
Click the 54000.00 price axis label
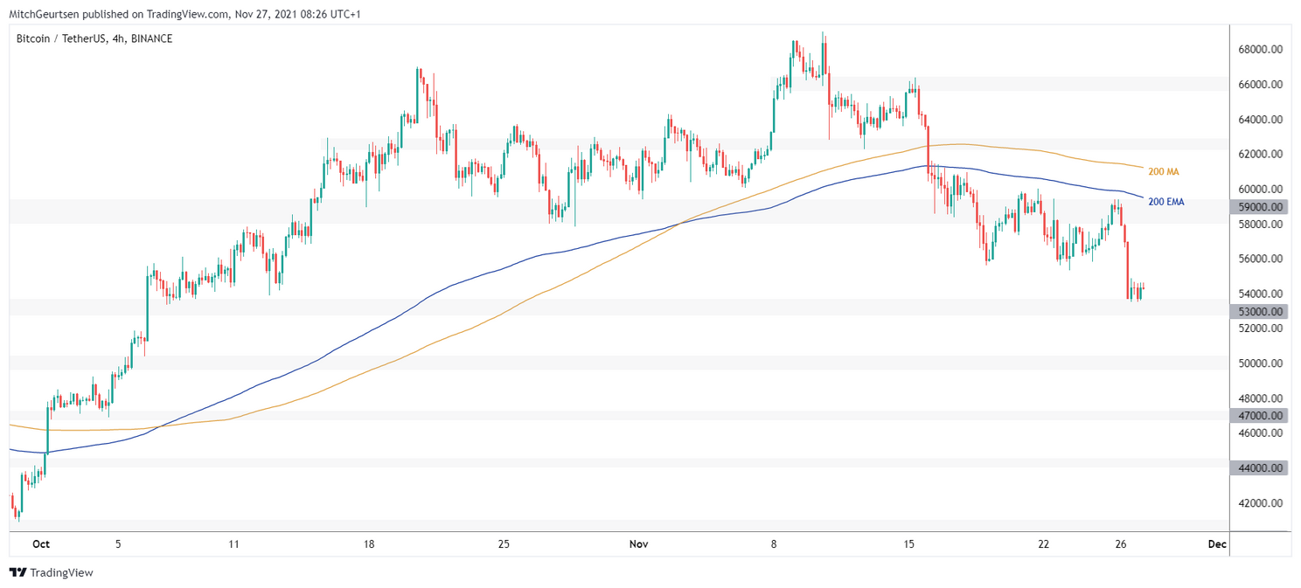1260,294
